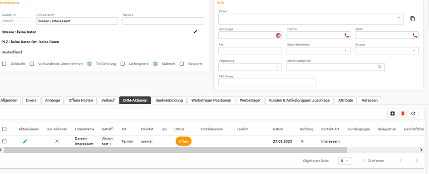Click the search icon in Artikel-Kategorien

click(380, 67)
